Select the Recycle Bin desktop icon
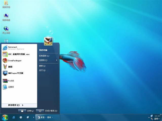 (x=6, y=41)
